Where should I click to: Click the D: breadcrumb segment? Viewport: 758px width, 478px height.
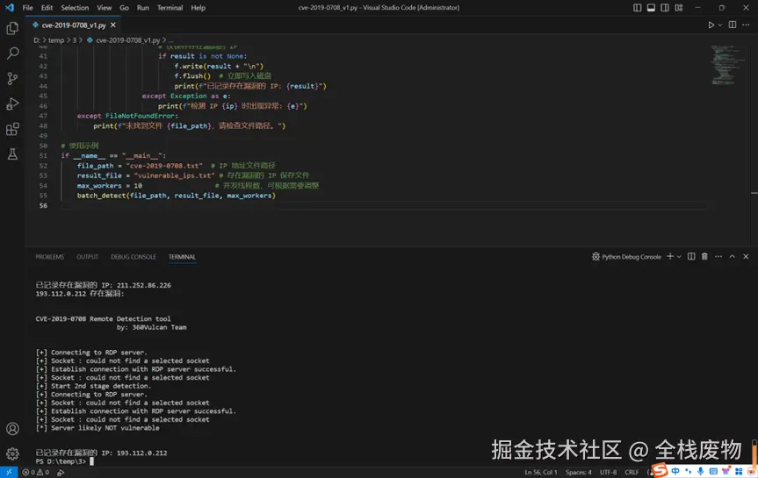pyautogui.click(x=37, y=40)
